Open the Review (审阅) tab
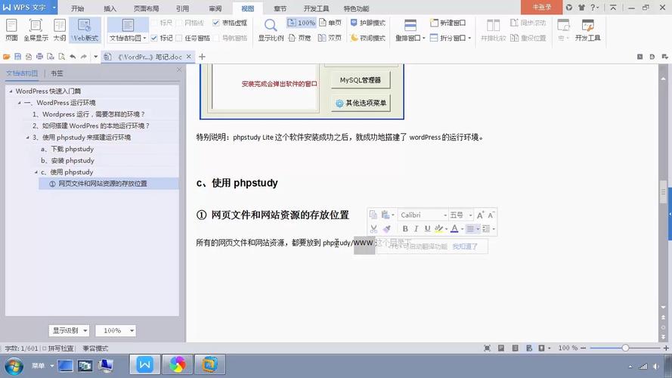The image size is (672, 378). 215,8
